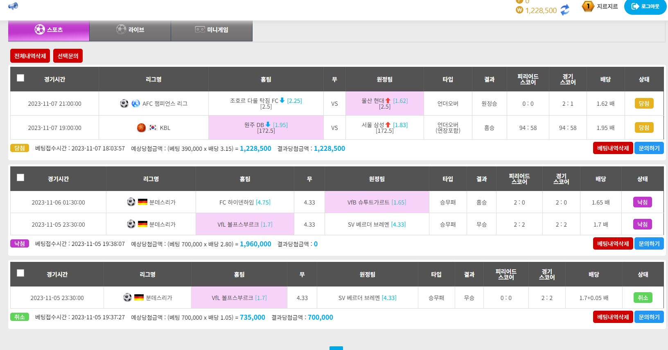The width and height of the screenshot is (668, 350).
Task: Delete the 1,228,500 winning bet record
Action: (x=613, y=148)
